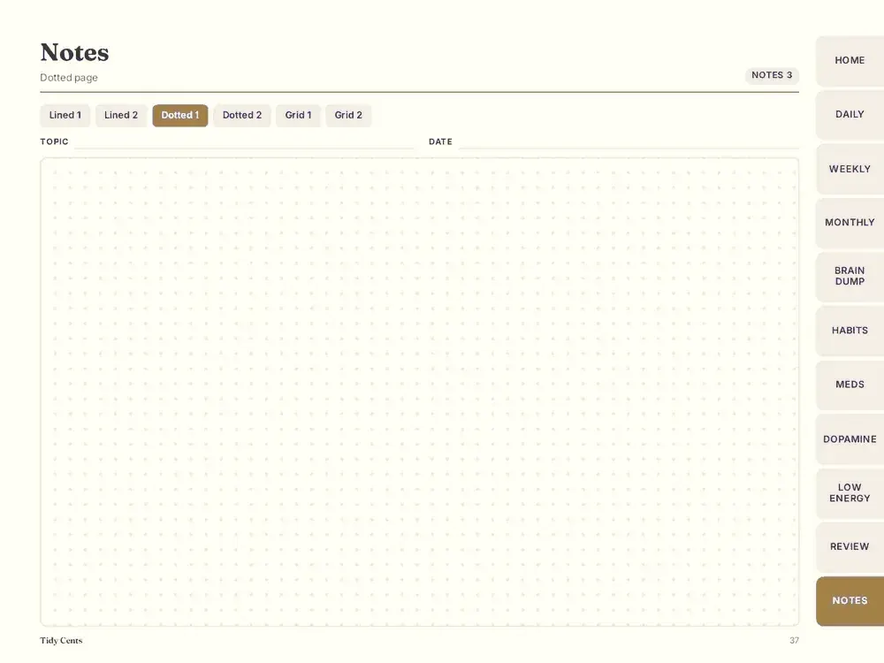Click the Date line field

(629, 142)
